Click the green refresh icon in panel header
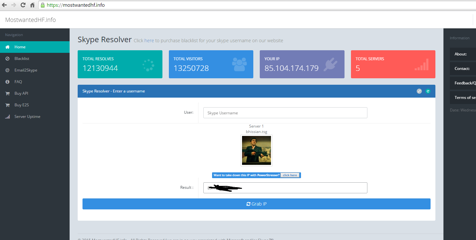476x240 pixels. pos(428,91)
